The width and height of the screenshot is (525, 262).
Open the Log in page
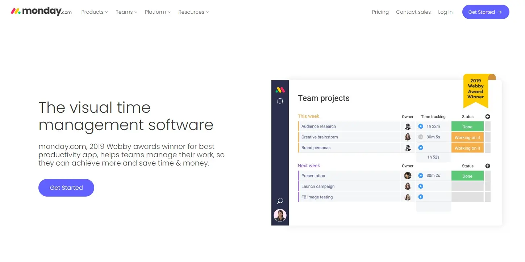click(445, 12)
